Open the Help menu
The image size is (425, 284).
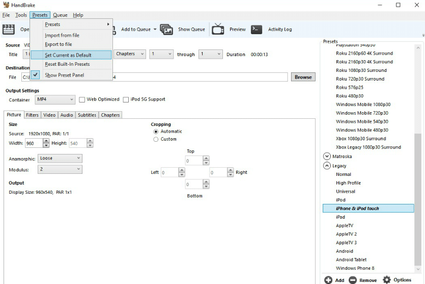coord(78,15)
